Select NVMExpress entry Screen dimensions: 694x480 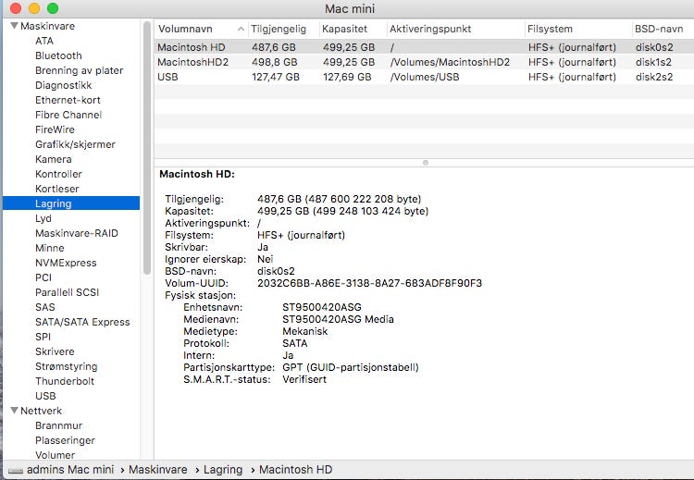(66, 263)
